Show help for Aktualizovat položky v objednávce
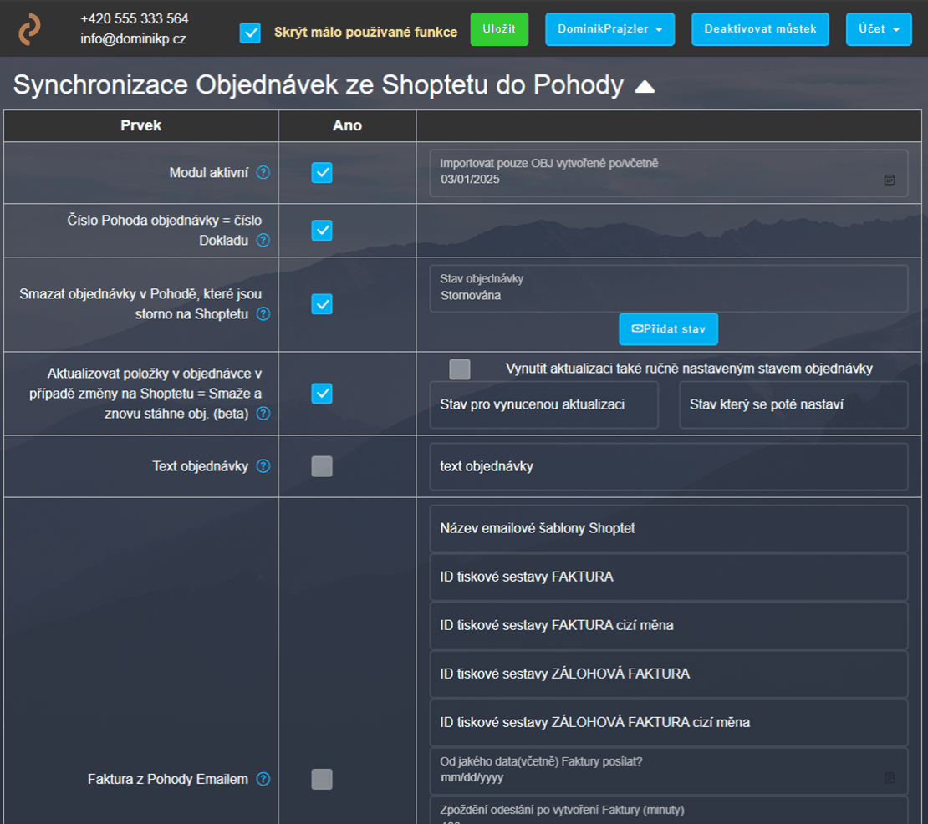This screenshot has height=824, width=928. (x=263, y=414)
